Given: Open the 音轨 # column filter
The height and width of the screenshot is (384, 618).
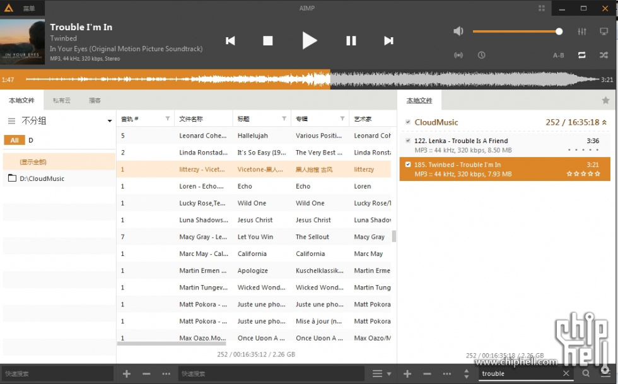Looking at the screenshot, I should [168, 119].
